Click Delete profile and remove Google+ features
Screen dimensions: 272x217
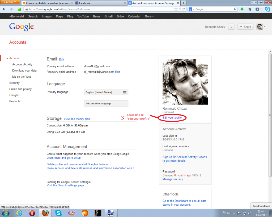[x=78, y=164]
